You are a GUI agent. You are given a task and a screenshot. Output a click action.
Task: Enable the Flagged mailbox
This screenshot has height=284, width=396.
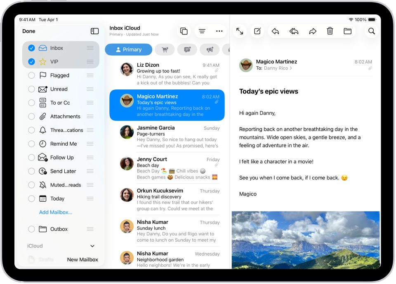(x=31, y=75)
